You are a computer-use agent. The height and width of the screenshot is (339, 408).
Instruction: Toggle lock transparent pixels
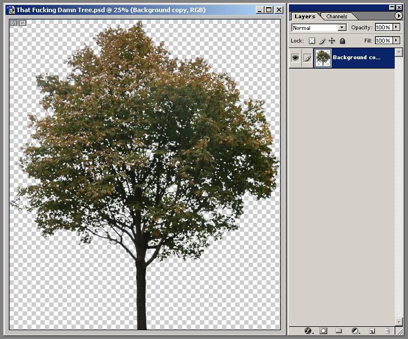(312, 41)
